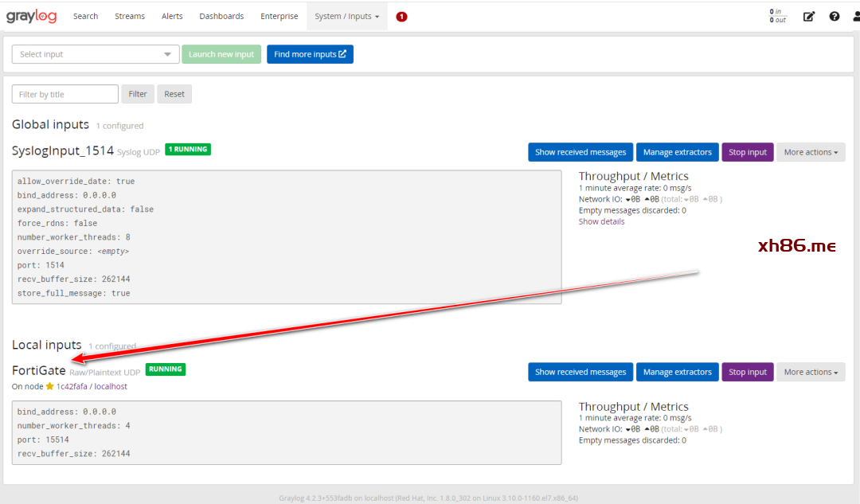Screen dimensions: 860x504
Task: Expand More actions for FortiGate input
Action: 811,372
